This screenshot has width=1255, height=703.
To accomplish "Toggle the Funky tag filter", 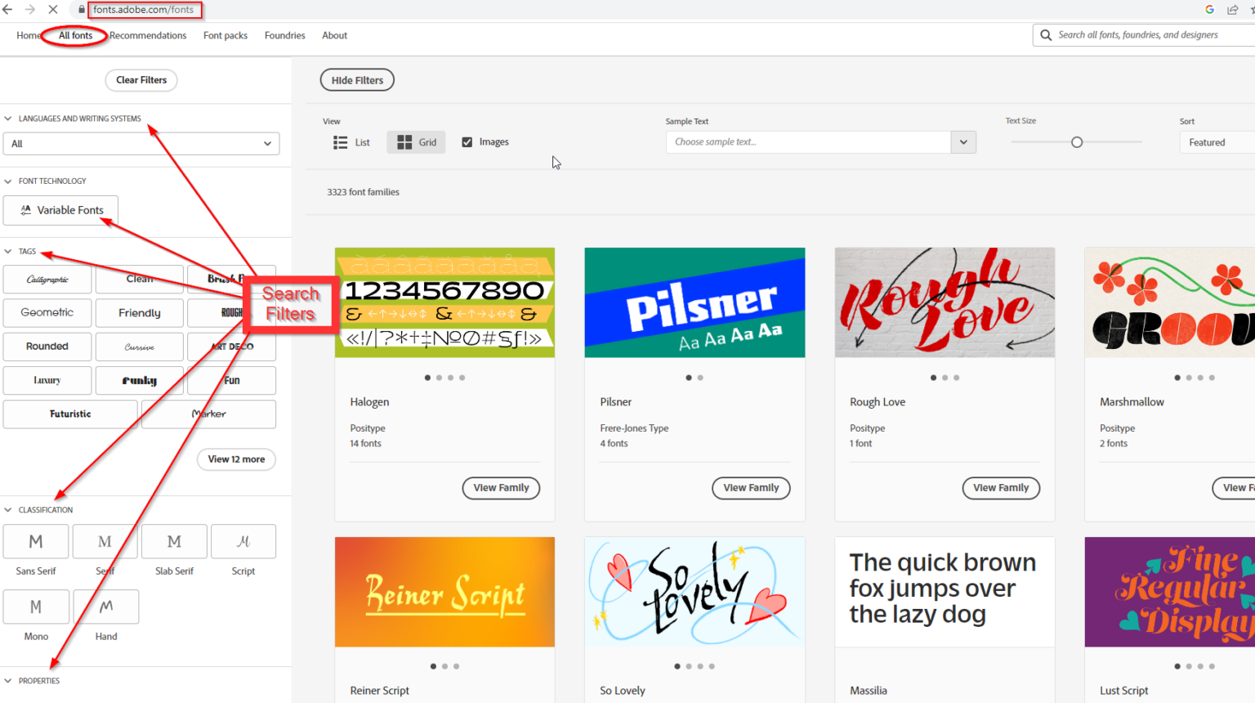I will [140, 380].
